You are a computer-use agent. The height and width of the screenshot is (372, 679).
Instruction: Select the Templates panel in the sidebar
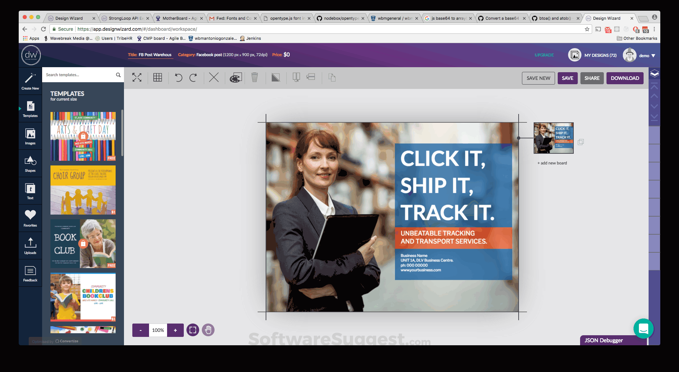pyautogui.click(x=30, y=108)
